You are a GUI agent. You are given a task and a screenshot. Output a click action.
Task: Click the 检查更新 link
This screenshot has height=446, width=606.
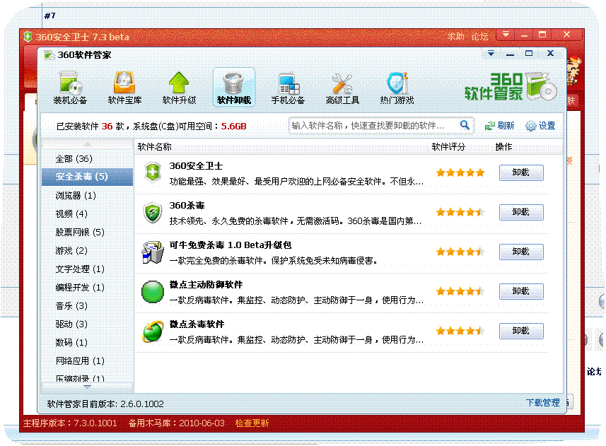(x=252, y=423)
